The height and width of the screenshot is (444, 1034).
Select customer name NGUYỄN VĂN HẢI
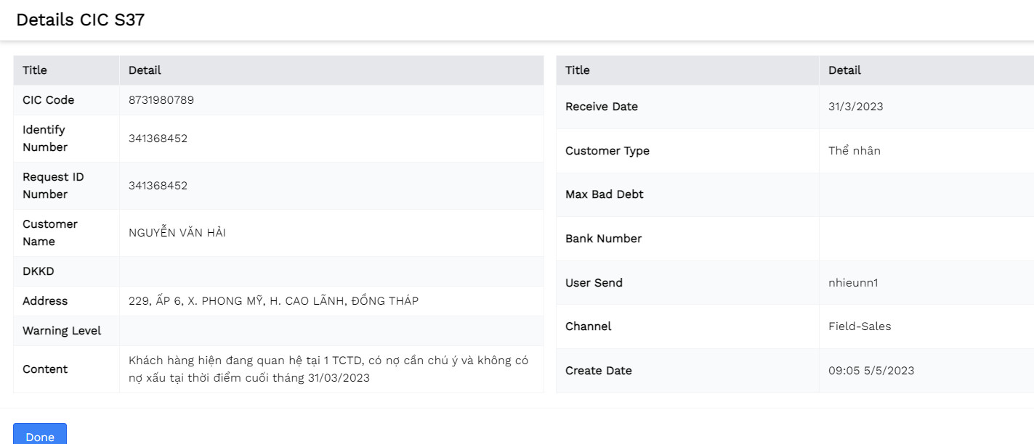177,233
